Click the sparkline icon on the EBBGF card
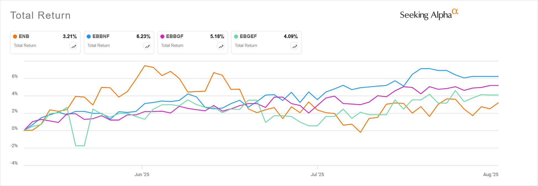 221,46
